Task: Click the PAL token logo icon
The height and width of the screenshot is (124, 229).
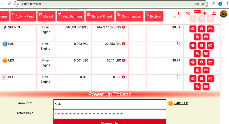Action: [x=5, y=44]
